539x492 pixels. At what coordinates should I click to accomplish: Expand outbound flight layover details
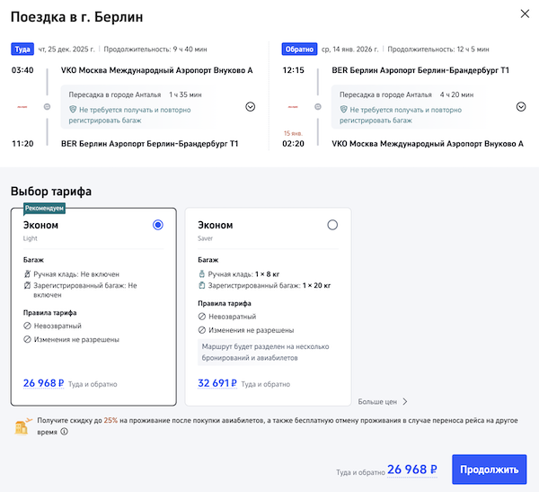250,106
